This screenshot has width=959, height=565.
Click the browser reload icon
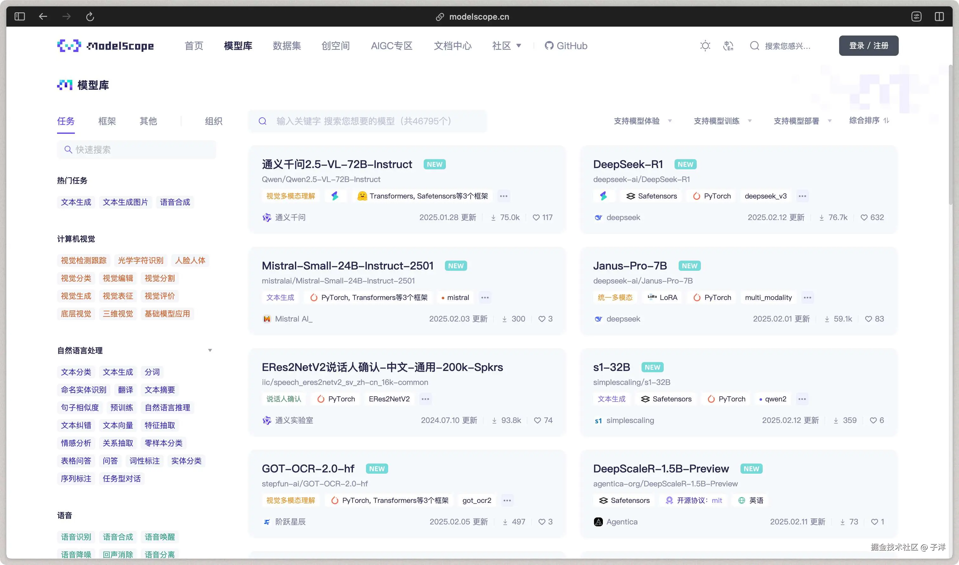tap(90, 17)
